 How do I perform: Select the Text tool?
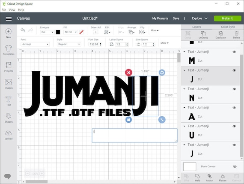pyautogui.click(x=9, y=101)
